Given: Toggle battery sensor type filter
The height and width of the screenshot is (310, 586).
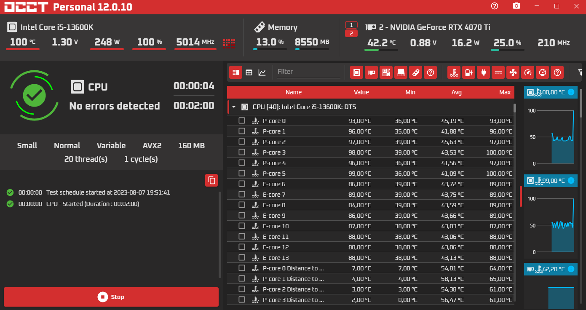Looking at the screenshot, I should 468,72.
